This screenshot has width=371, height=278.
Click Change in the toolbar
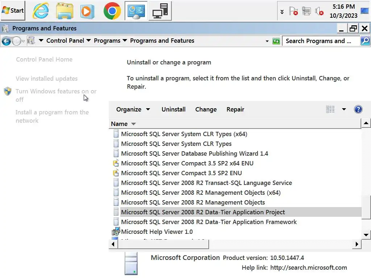click(x=206, y=109)
